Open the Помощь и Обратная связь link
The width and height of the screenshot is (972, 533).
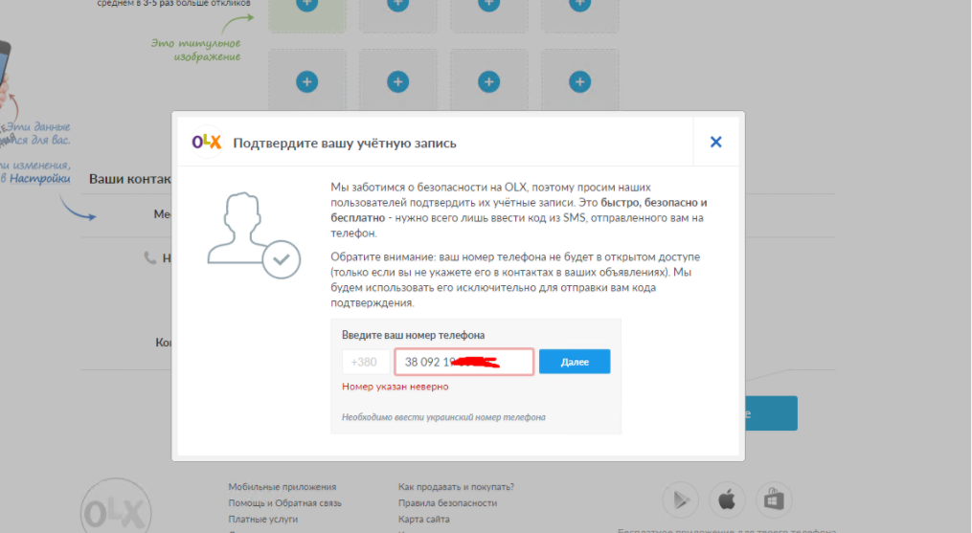point(284,502)
